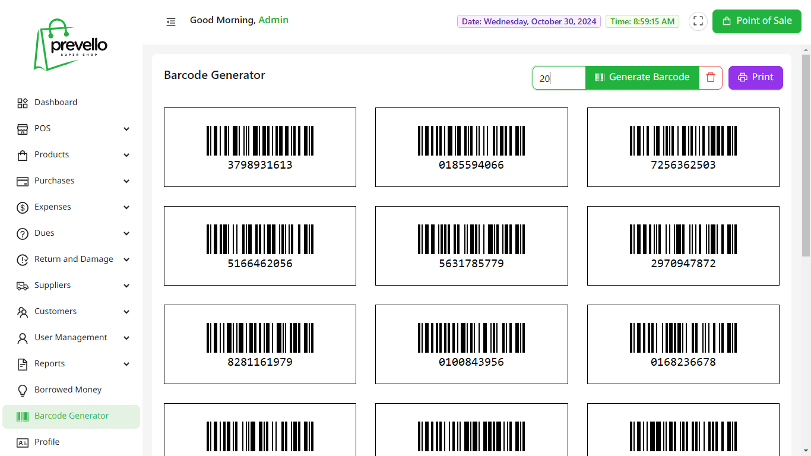The image size is (811, 456).
Task: Click the time badge 8:59:15 AM
Action: point(642,21)
